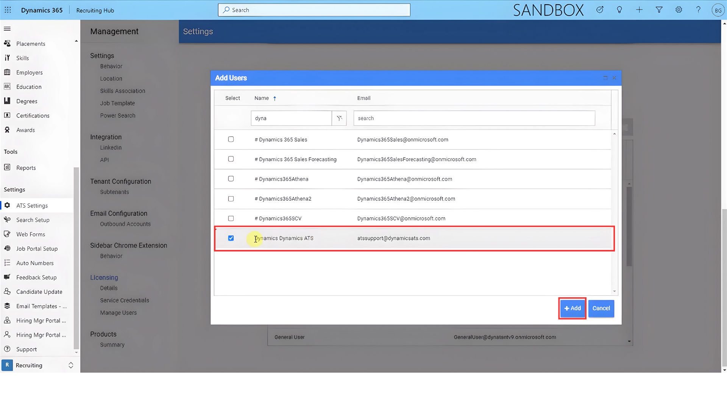Click the ATS Settings gear icon
The image size is (727, 409).
pos(7,205)
